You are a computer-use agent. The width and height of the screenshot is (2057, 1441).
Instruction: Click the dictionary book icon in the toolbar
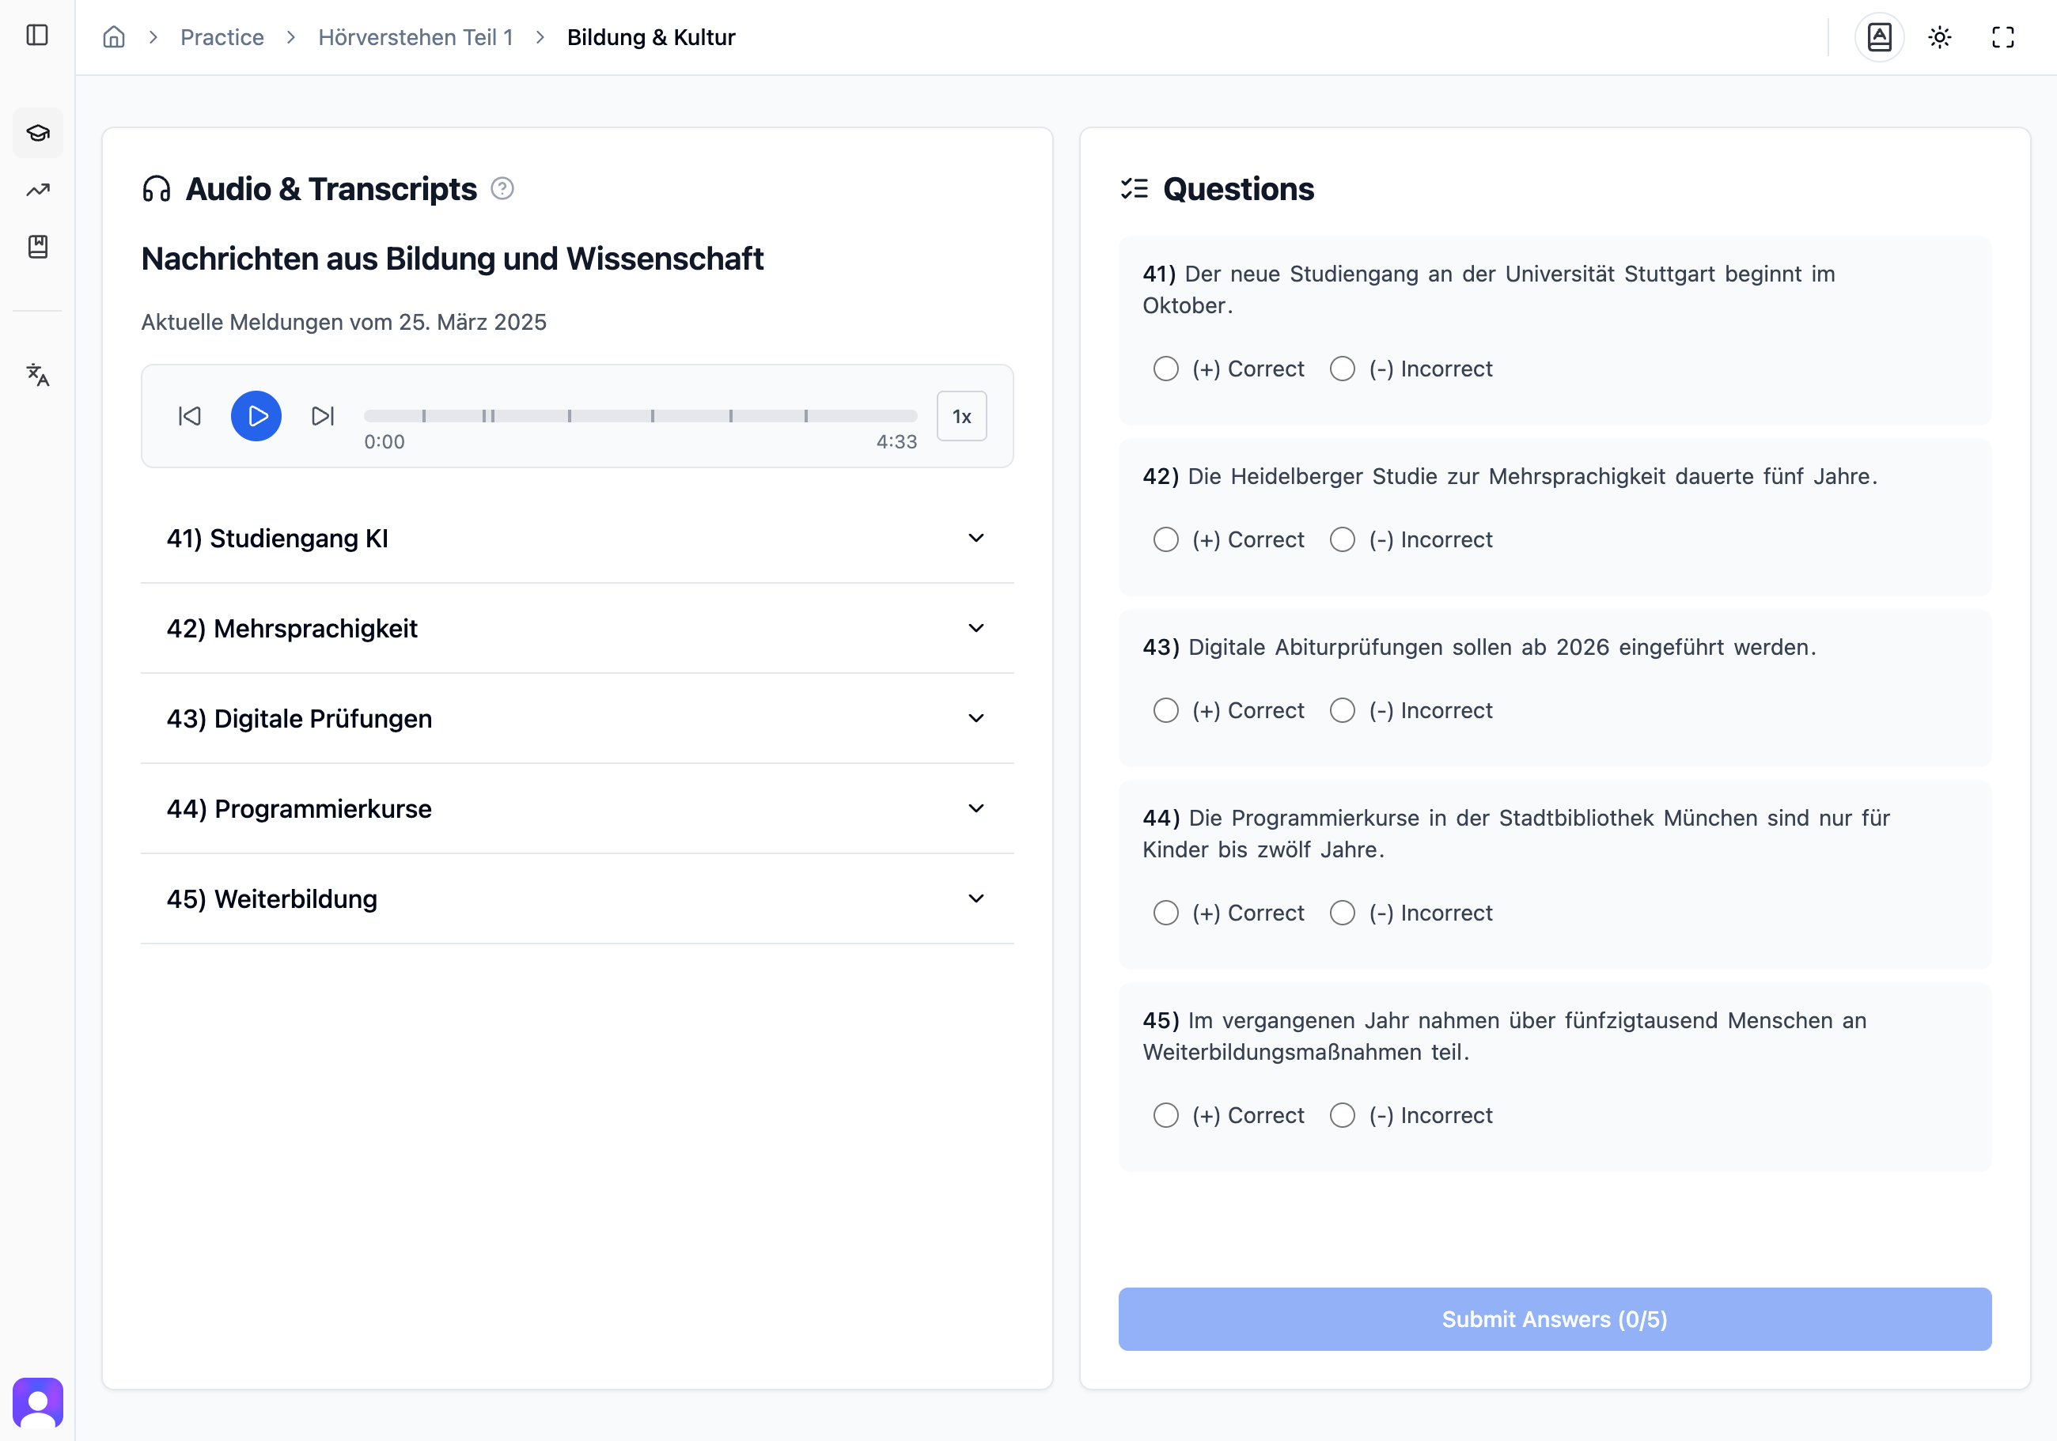point(1879,36)
